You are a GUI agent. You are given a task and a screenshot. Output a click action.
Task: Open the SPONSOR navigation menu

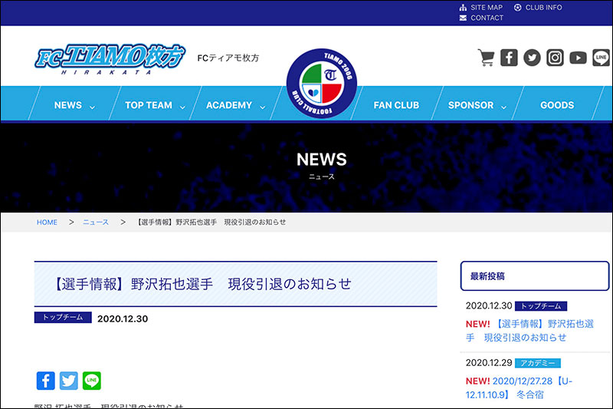pyautogui.click(x=477, y=105)
